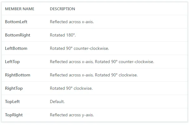This screenshot has height=125, width=190.
Task: Click LeftBottom's "Rotated 90° counter-clockwise." description
Action: pyautogui.click(x=80, y=49)
